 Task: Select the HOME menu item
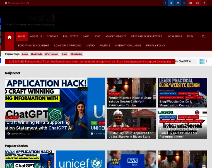tap(22, 36)
